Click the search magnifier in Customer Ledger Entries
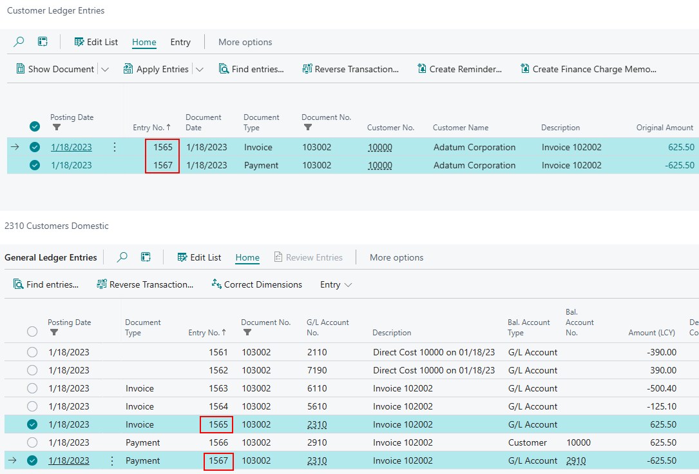Viewport: 699px width, 474px height. pos(18,41)
